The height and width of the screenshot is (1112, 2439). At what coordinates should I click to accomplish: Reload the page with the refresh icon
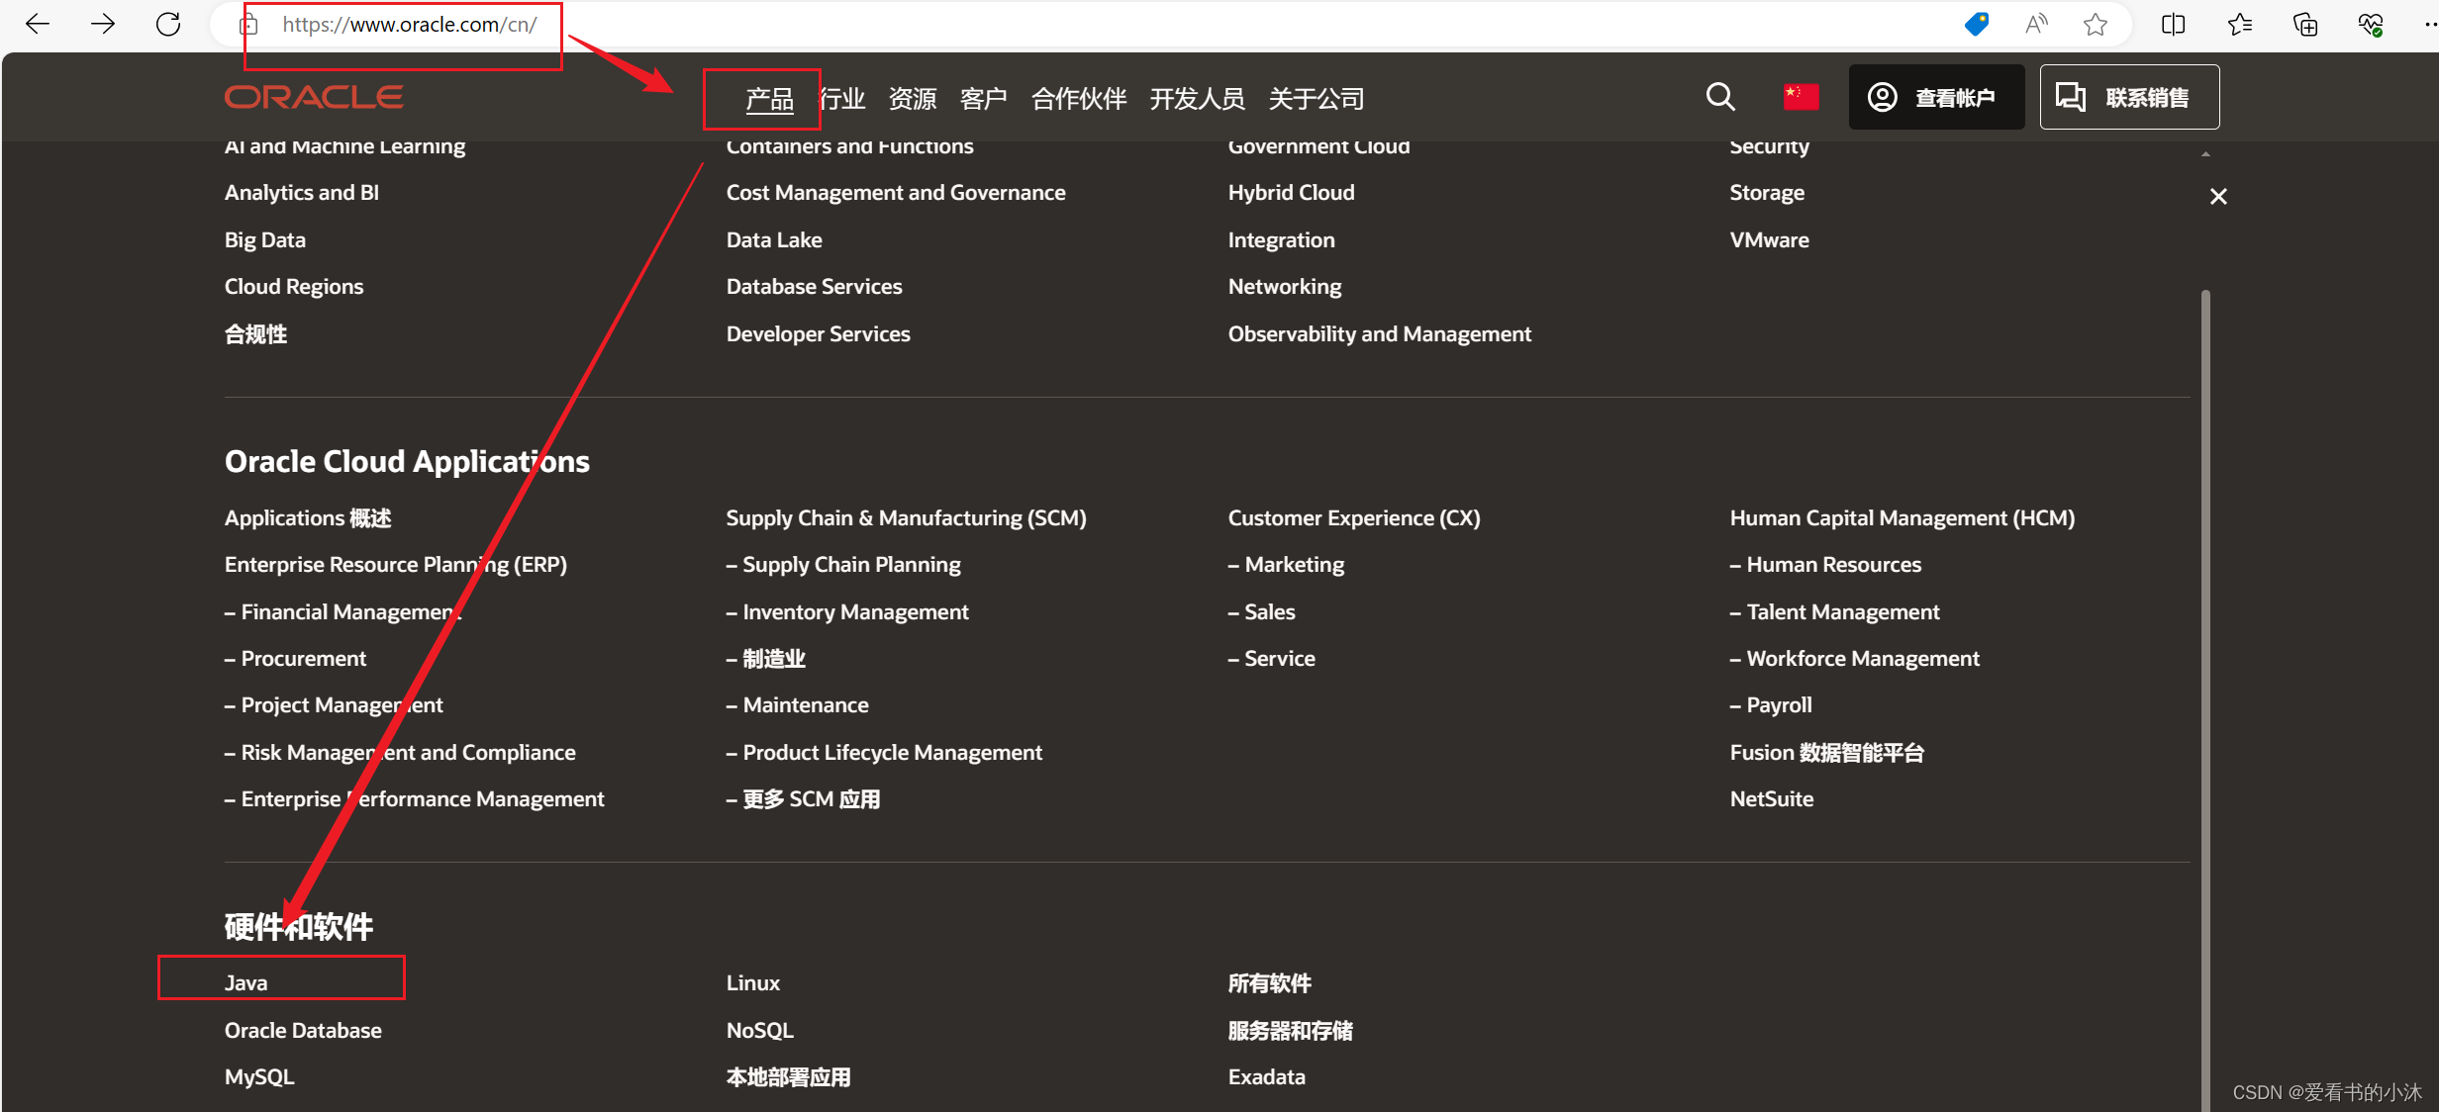(x=168, y=24)
